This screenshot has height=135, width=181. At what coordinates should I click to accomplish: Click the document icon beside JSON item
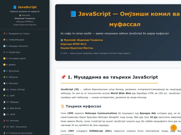[x=4, y=114]
